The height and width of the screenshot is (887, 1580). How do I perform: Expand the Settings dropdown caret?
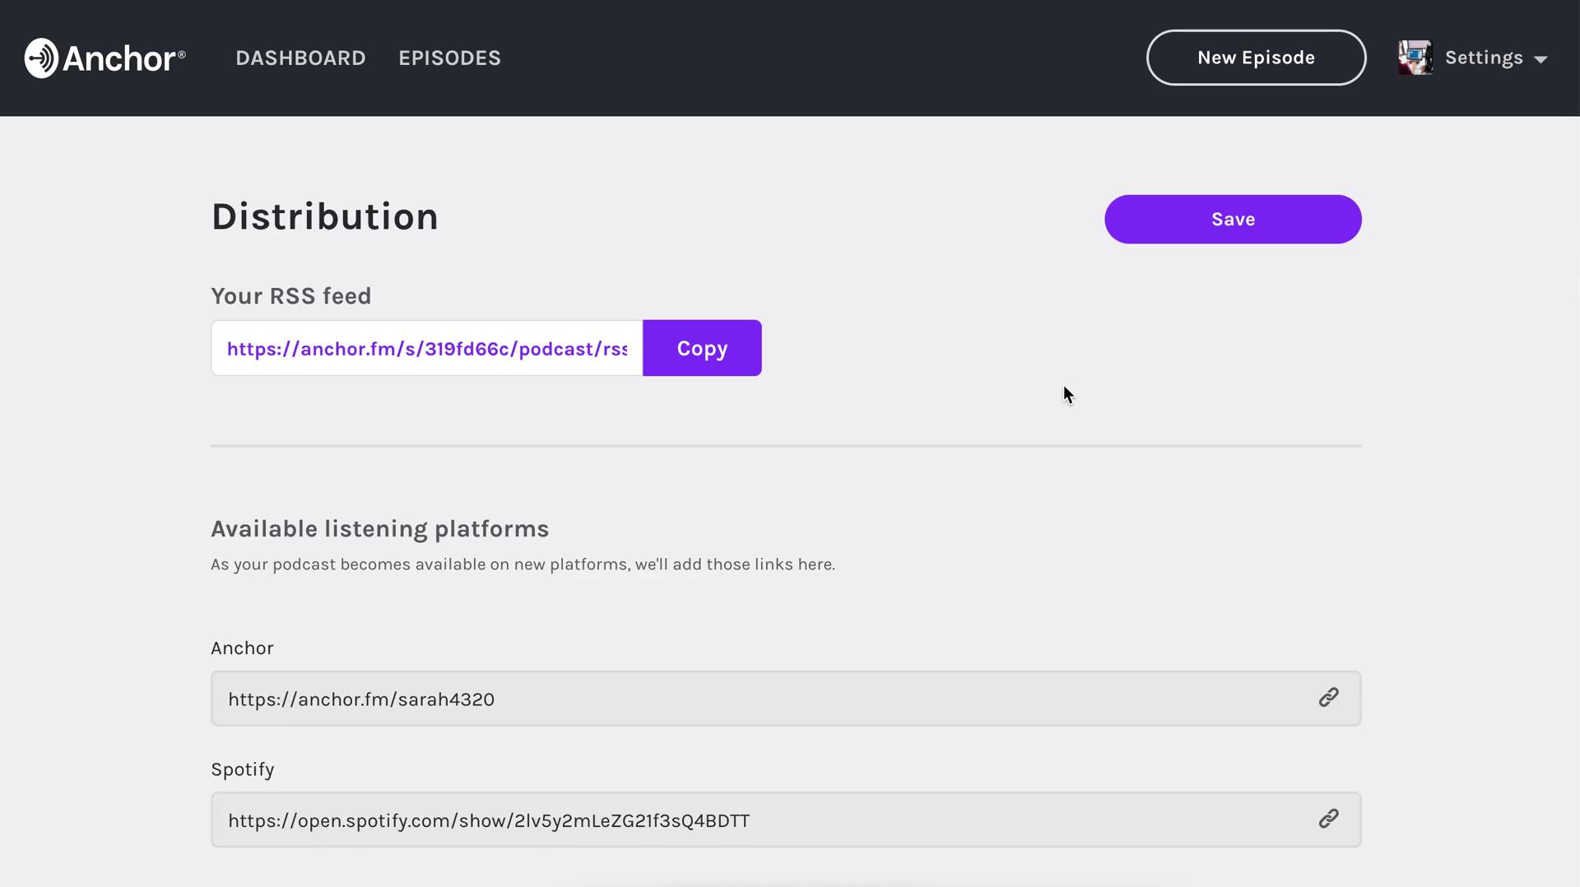(x=1540, y=59)
